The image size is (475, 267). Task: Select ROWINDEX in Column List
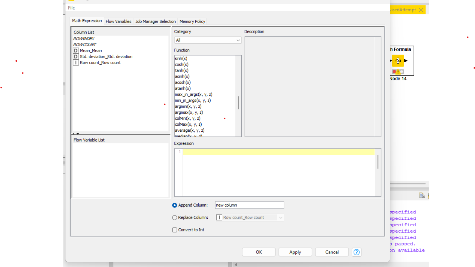(84, 39)
